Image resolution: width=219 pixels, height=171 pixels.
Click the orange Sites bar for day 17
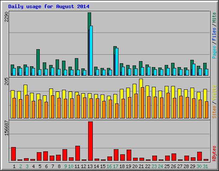(117, 111)
